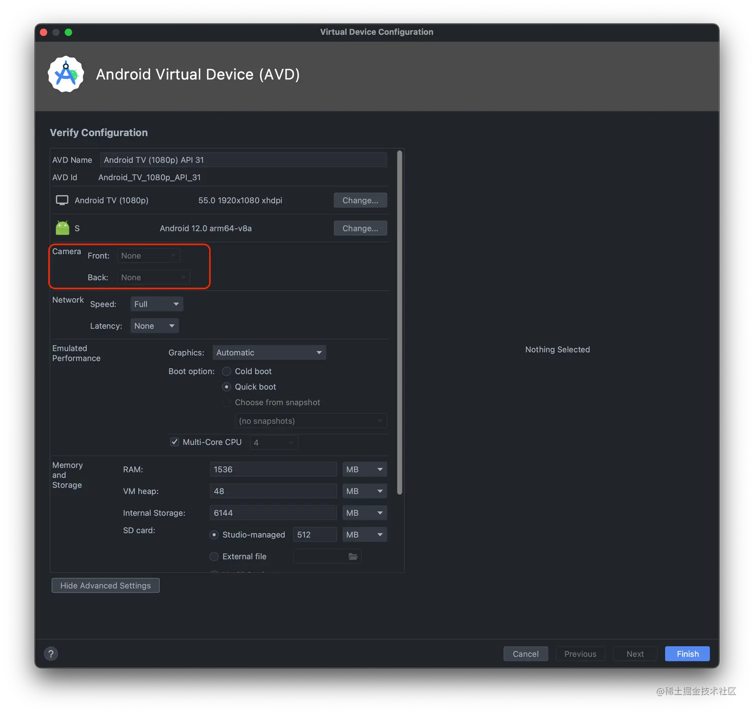This screenshot has width=754, height=714.
Task: Uncheck the Multi-Core CPU checkbox
Action: click(x=175, y=442)
